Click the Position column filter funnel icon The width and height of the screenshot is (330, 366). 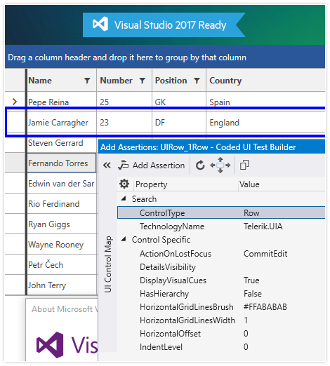tap(197, 81)
